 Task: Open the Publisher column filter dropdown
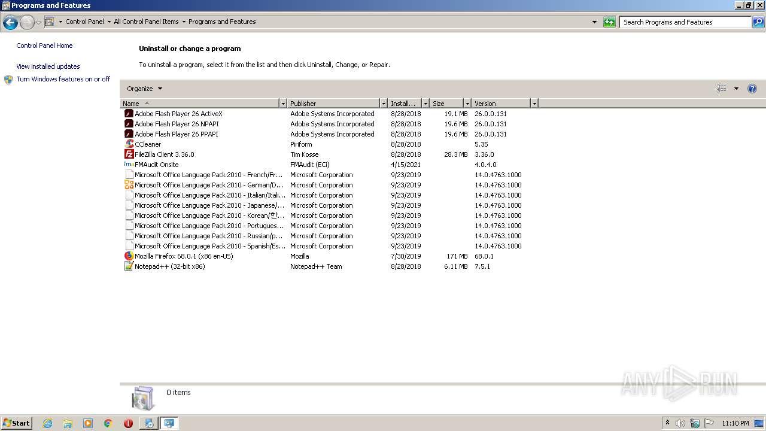click(384, 104)
